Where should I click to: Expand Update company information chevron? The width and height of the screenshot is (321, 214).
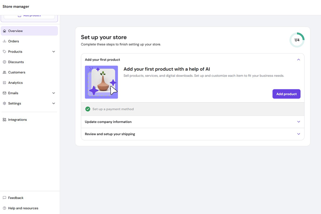coord(298,122)
